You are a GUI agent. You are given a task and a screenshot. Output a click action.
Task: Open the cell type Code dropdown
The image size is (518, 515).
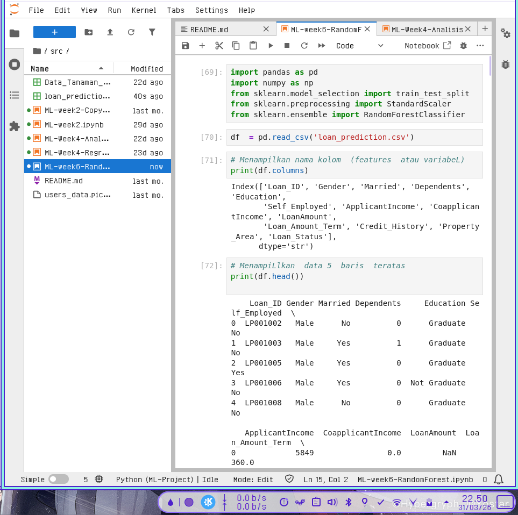(x=359, y=46)
